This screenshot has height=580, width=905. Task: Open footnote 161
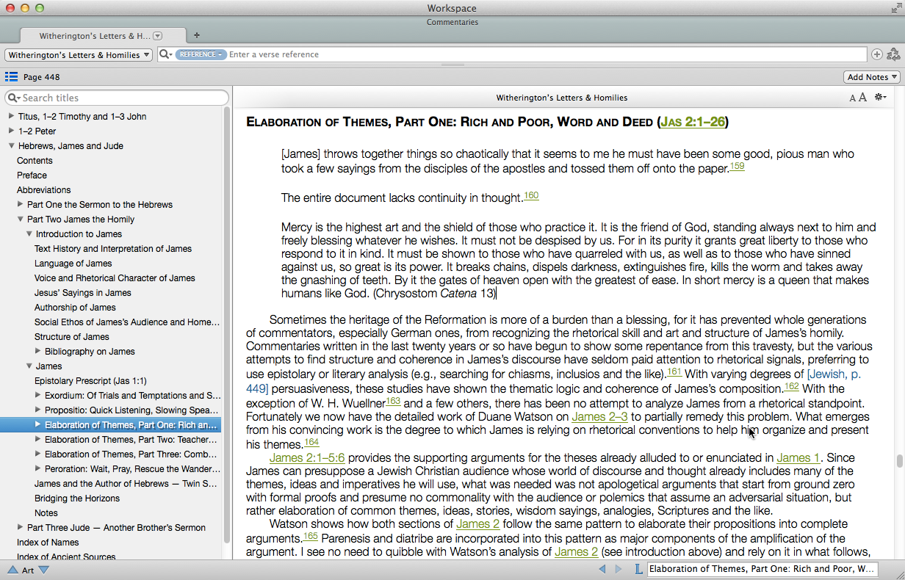click(674, 371)
